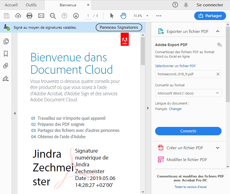Upload file to cloud icon
Viewport: 230px width, 194px height.
point(18,16)
